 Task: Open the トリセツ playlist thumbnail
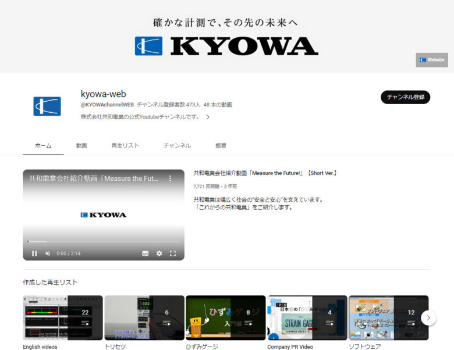(x=144, y=317)
